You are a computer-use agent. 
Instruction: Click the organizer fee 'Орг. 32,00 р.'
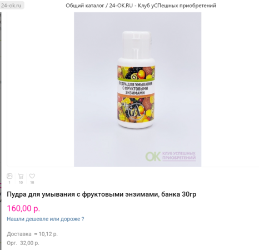coord(23,243)
